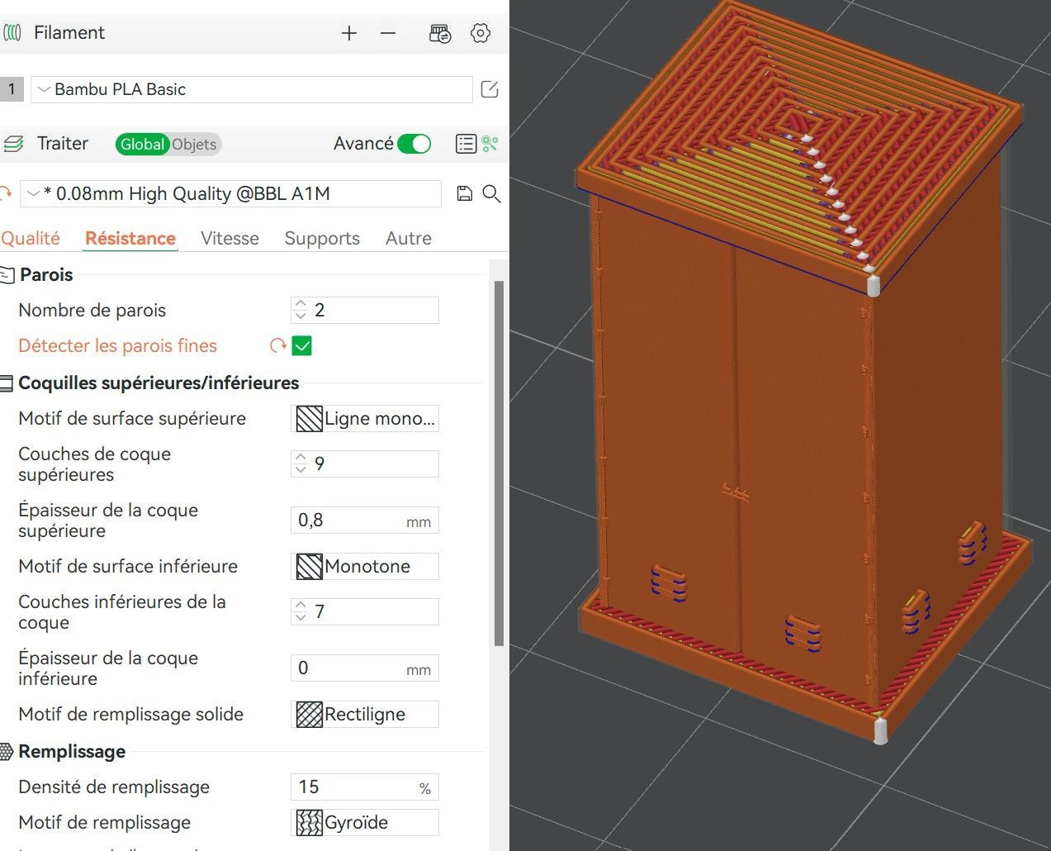Image resolution: width=1051 pixels, height=851 pixels.
Task: Click Couches de coque supérieures field
Action: (x=365, y=464)
